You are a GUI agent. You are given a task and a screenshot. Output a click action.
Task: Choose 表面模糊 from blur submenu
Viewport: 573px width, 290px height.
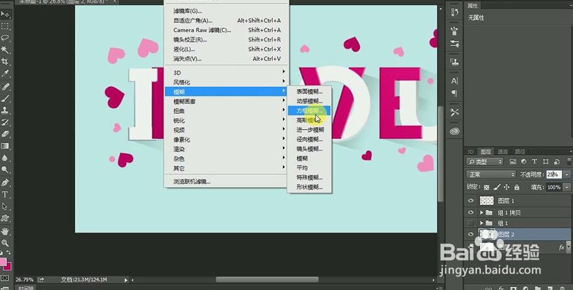point(309,92)
